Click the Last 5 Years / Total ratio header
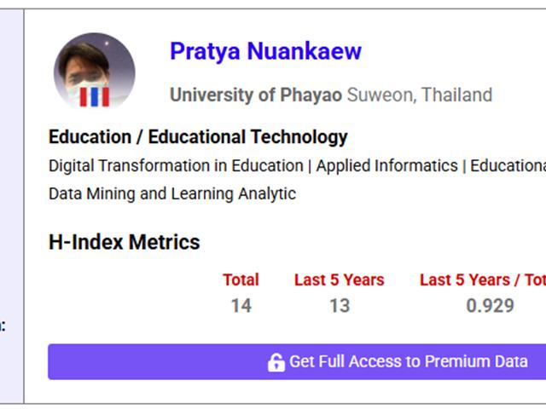The width and height of the screenshot is (546, 409). tap(483, 280)
